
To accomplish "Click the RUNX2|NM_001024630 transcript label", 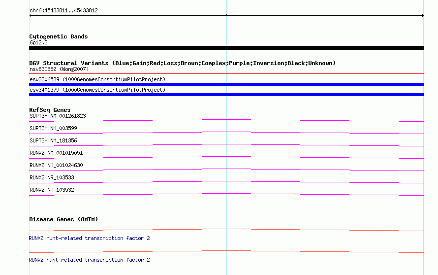I will pyautogui.click(x=56, y=165).
